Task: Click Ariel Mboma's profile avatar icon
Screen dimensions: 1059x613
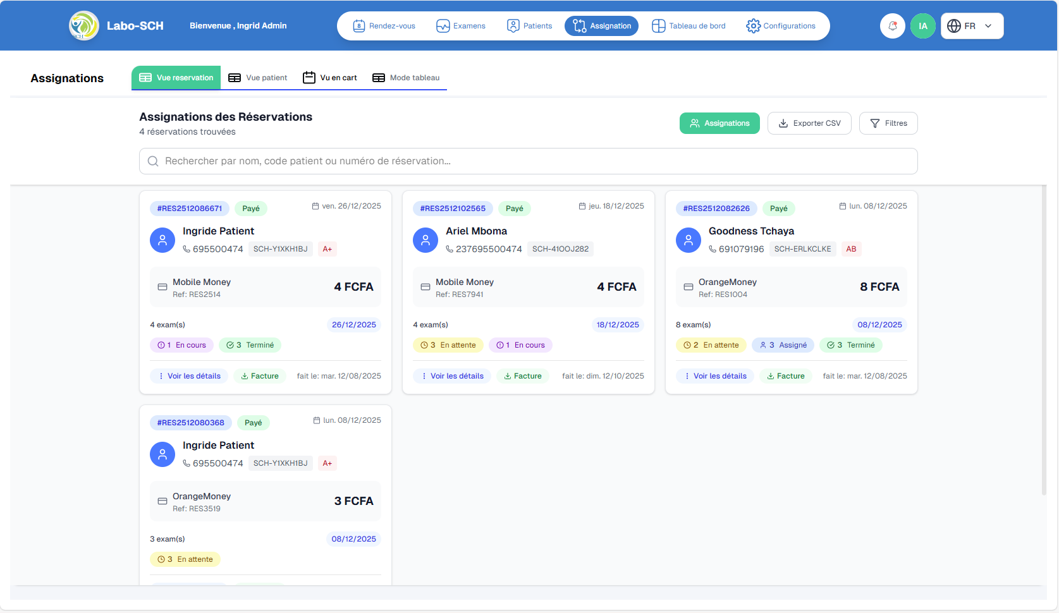Action: tap(425, 240)
